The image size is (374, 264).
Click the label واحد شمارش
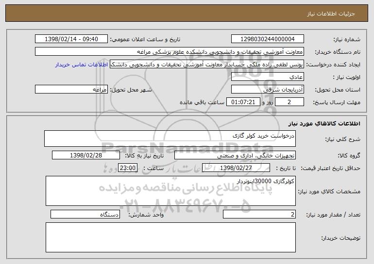pos(146,215)
